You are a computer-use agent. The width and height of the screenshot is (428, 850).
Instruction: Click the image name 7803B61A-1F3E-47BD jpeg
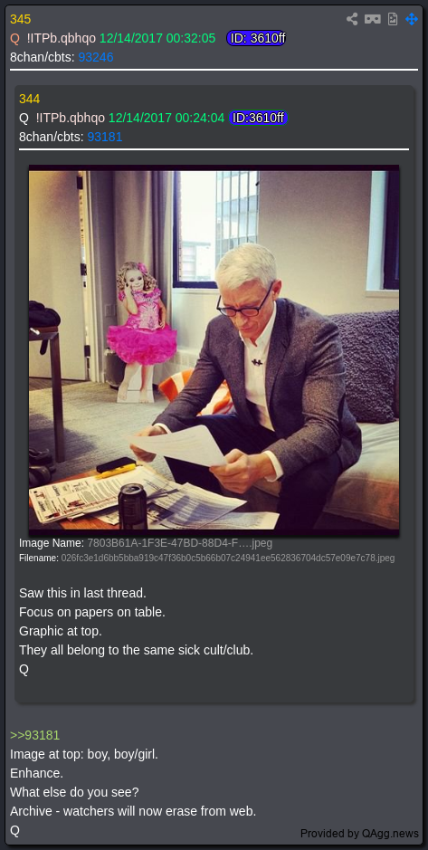pyautogui.click(x=180, y=542)
